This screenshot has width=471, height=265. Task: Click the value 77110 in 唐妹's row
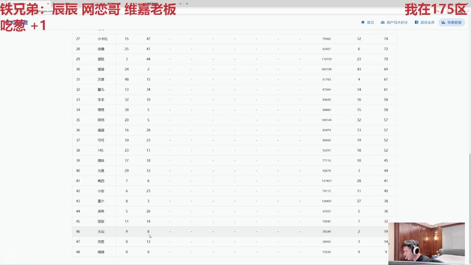click(326, 160)
